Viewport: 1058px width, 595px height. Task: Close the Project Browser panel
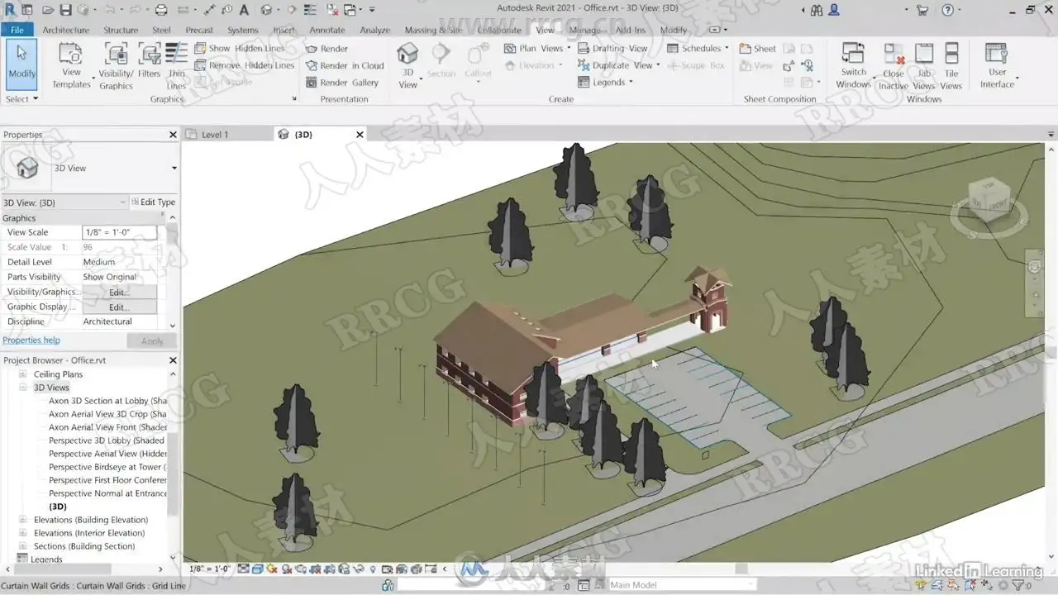pos(173,360)
